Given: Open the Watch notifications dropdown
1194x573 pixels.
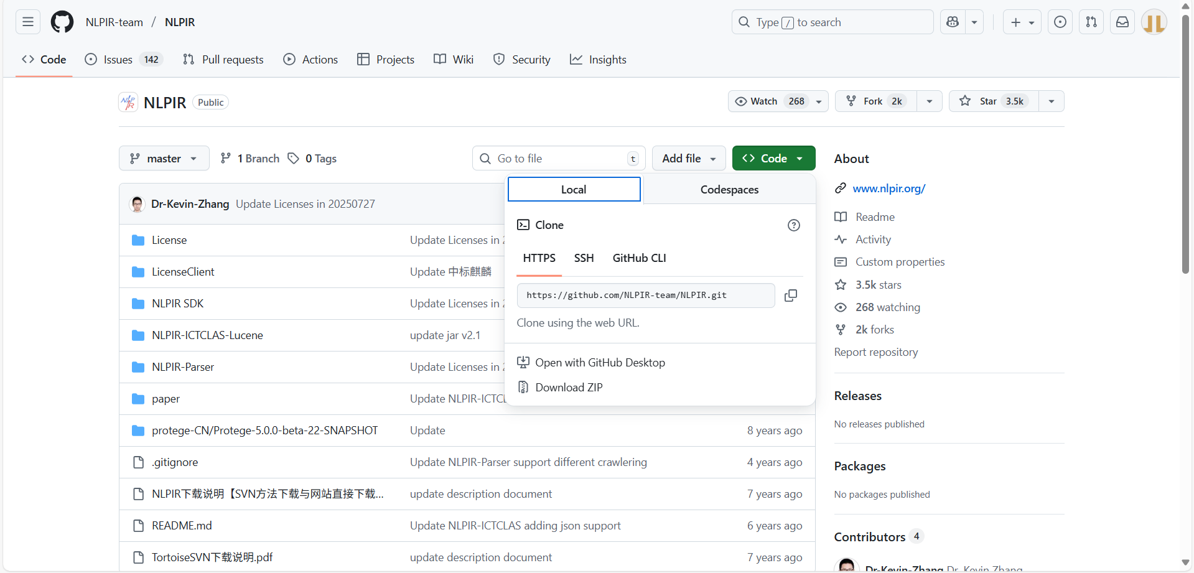Looking at the screenshot, I should click(778, 101).
